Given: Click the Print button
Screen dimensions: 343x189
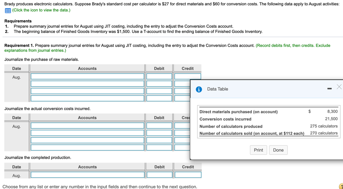Looking at the screenshot, I should (x=258, y=150).
